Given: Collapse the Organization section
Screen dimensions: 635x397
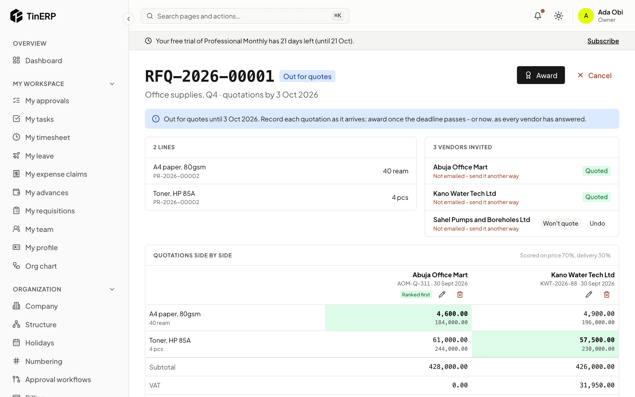Looking at the screenshot, I should 112,289.
